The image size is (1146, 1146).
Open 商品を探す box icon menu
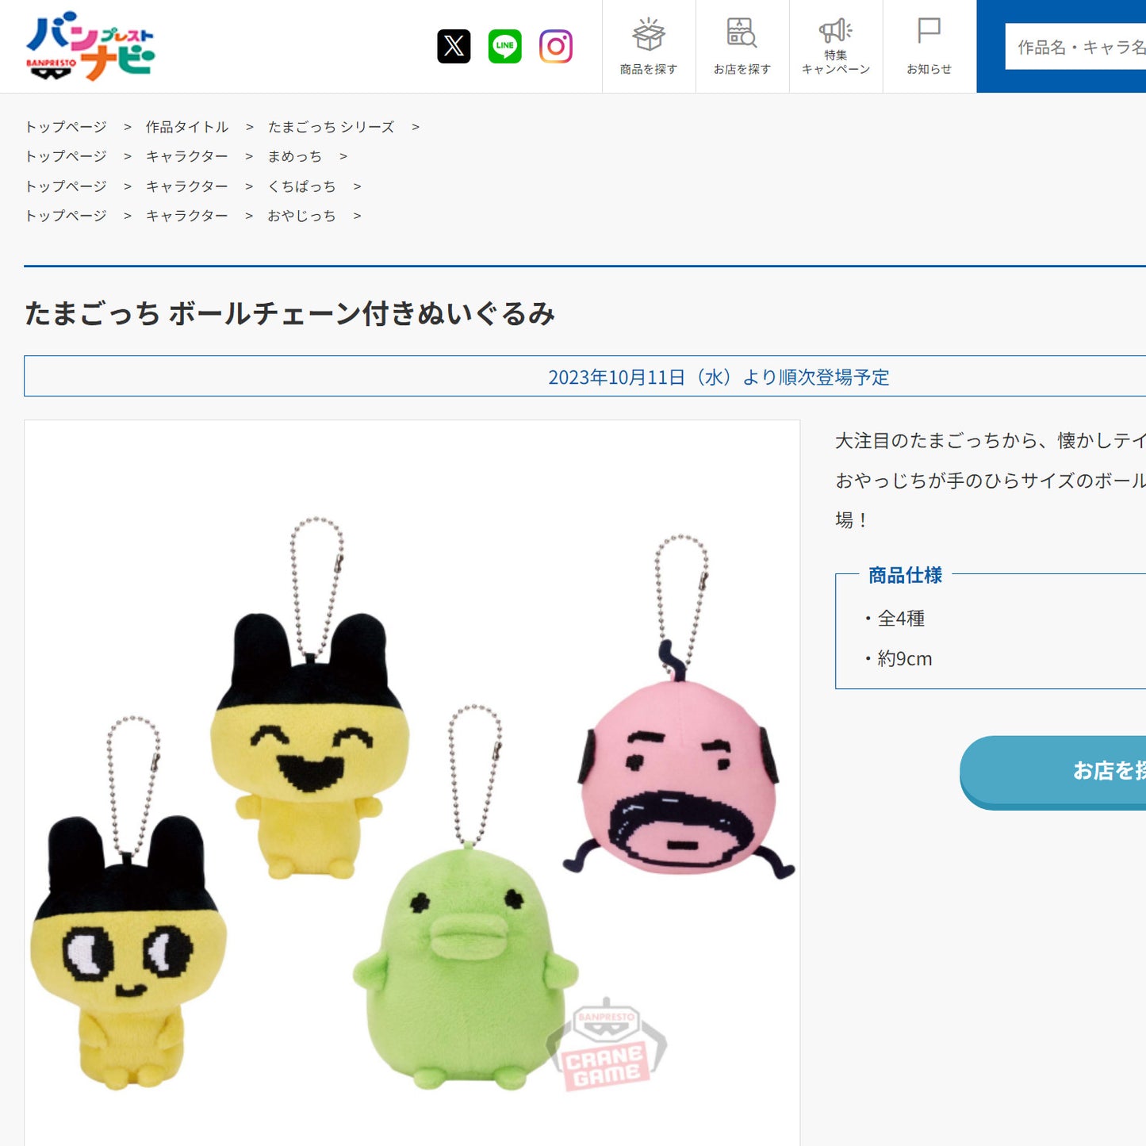coord(649,47)
